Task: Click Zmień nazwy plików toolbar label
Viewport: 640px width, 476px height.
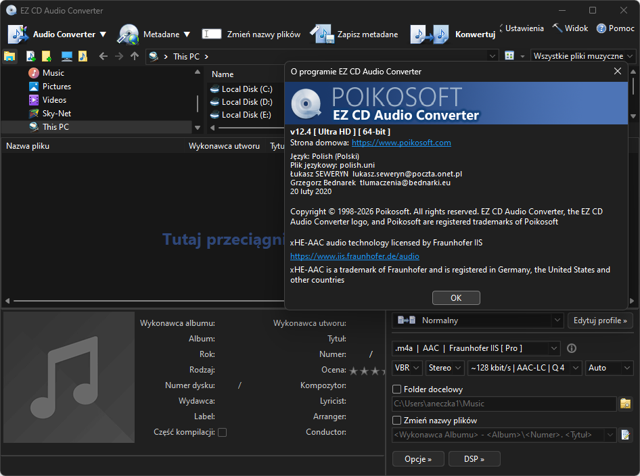Action: tap(264, 34)
